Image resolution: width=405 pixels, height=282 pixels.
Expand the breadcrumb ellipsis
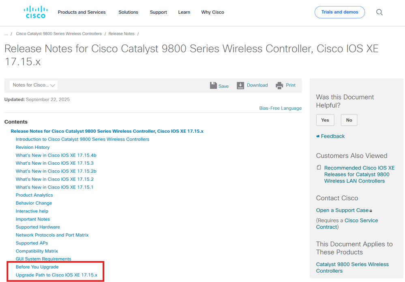coord(6,34)
